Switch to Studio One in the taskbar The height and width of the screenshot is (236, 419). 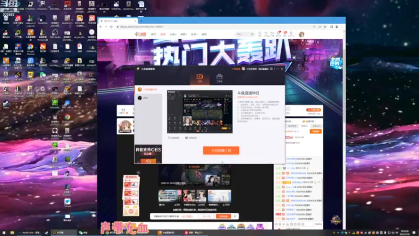tap(30, 233)
